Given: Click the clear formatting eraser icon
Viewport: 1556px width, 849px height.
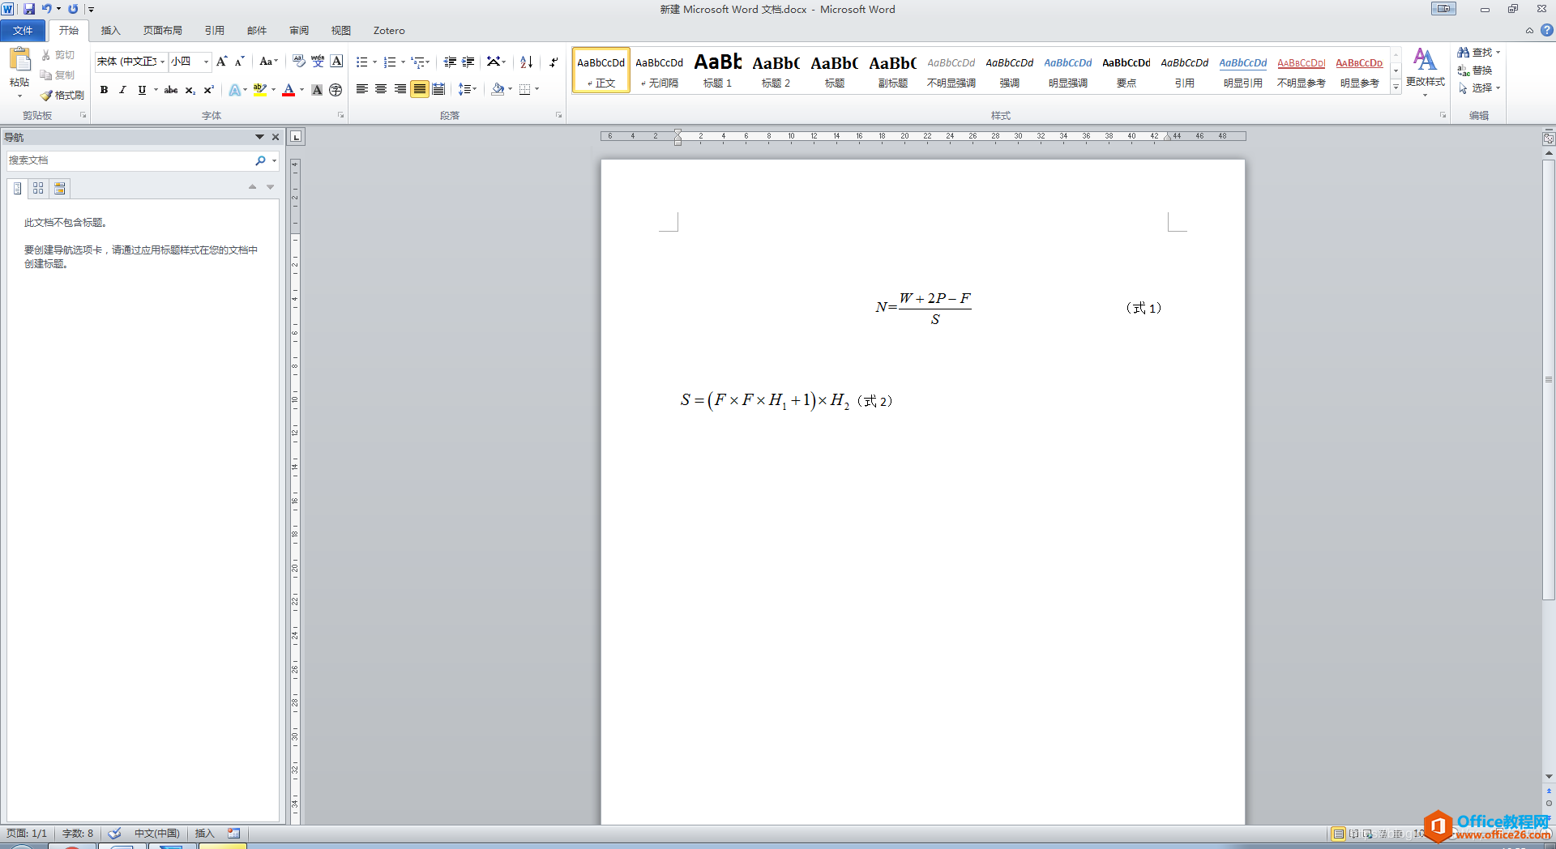Looking at the screenshot, I should click(x=299, y=62).
